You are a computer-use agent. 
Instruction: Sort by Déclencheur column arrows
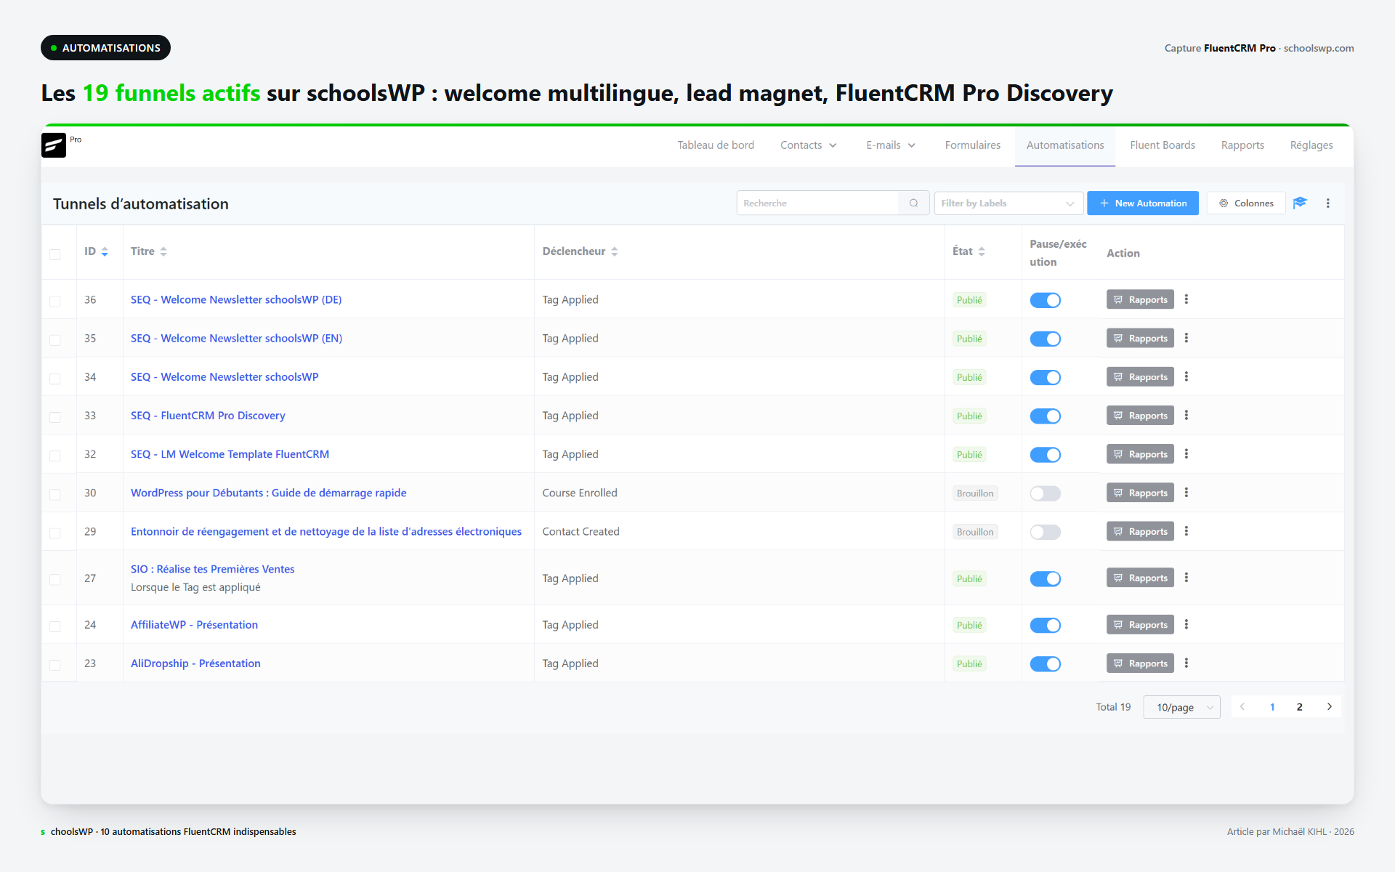614,251
